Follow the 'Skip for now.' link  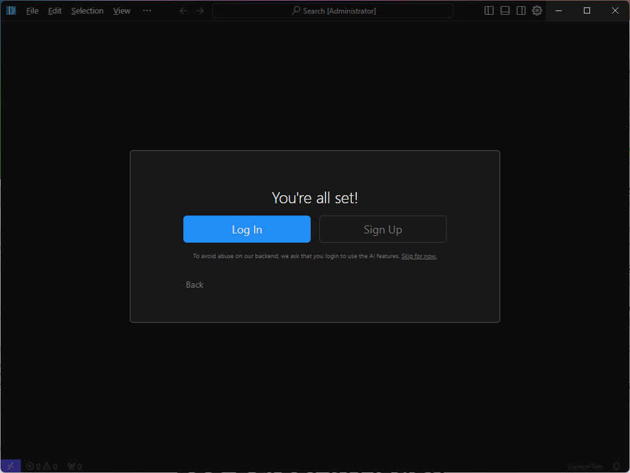click(x=418, y=256)
